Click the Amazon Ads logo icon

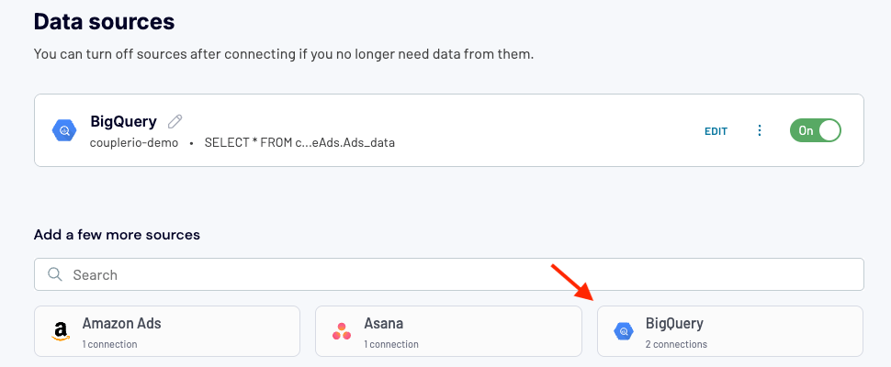61,331
